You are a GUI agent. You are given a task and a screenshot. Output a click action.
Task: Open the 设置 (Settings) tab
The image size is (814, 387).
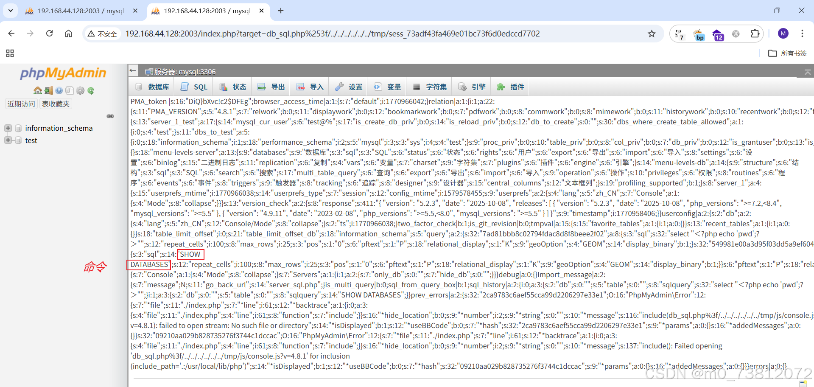click(348, 87)
